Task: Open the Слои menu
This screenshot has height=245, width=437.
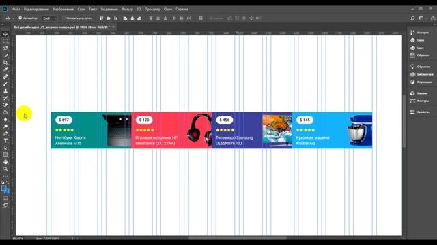Action: pos(81,9)
